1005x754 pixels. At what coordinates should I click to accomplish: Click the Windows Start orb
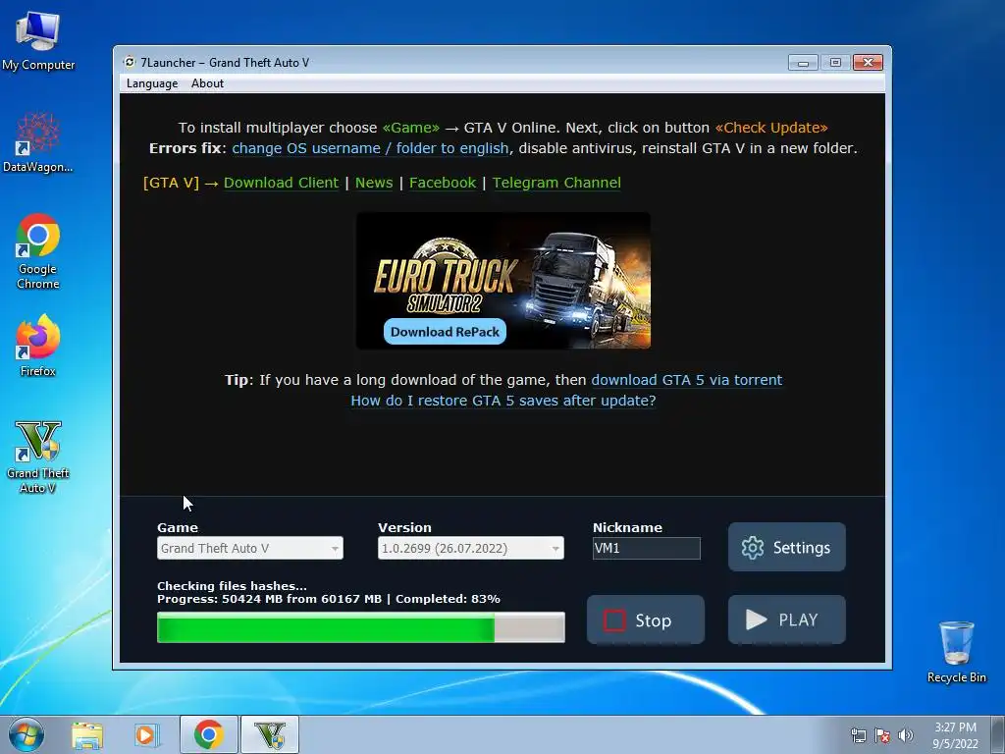(26, 734)
